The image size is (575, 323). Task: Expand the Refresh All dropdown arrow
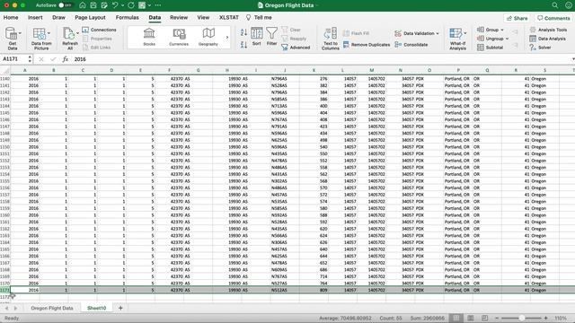click(78, 33)
